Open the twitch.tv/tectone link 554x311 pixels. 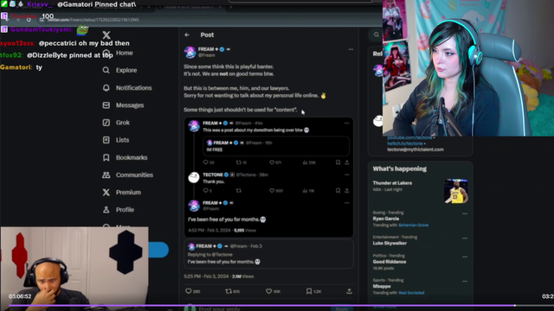(405, 143)
